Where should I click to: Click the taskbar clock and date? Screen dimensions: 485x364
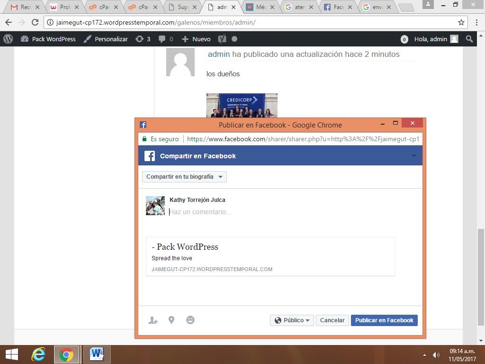pyautogui.click(x=462, y=355)
